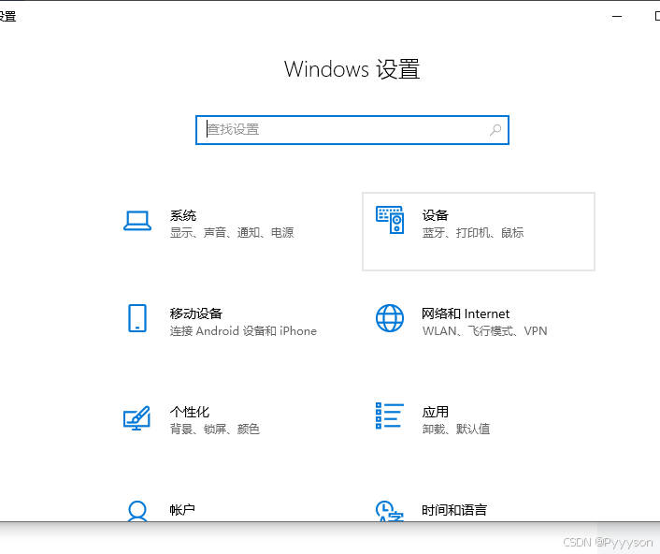Screen dimensions: 660x554
Task: Click the 网络和 Internet title
Action: tap(466, 313)
